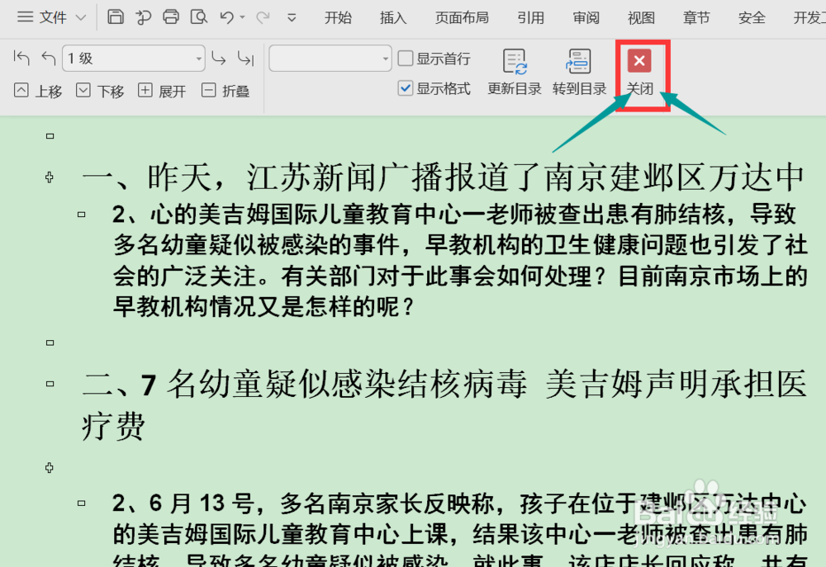Screen dimensions: 826x567
Task: Click the marker above the 二、7 名幼童 heading
Action: [x=50, y=343]
